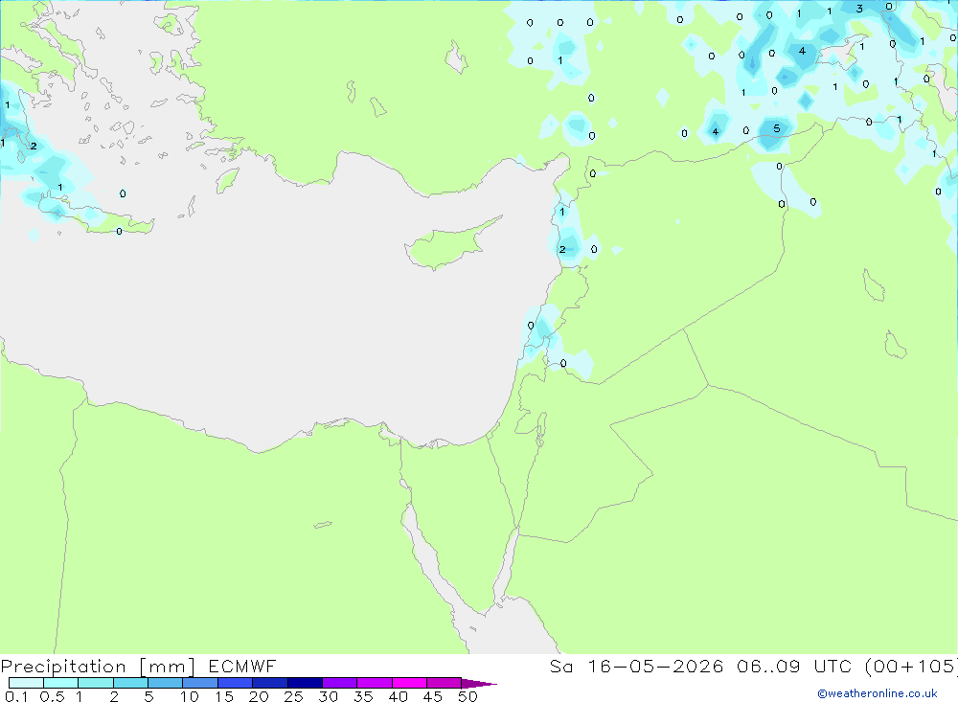Click the '15' legend scale label
Image resolution: width=958 pixels, height=702 pixels.
coord(224,696)
